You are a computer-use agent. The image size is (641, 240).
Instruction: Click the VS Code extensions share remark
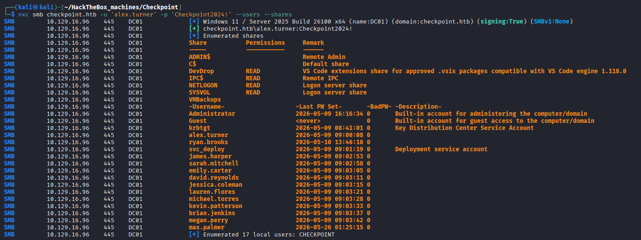465,71
